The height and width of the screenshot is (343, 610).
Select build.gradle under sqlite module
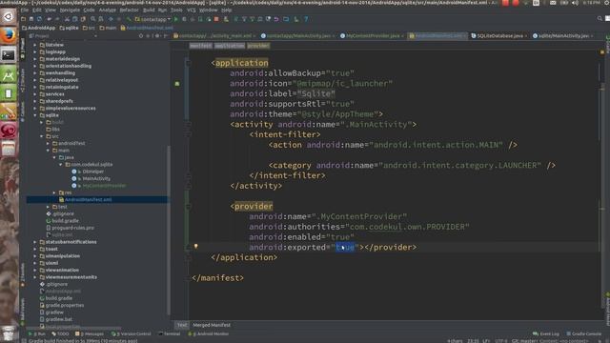65,221
